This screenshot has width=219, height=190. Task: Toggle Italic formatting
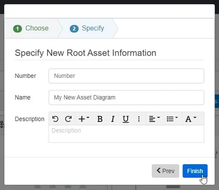point(113,119)
